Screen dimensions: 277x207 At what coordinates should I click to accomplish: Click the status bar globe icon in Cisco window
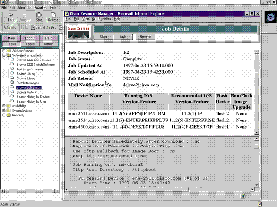pos(243,196)
